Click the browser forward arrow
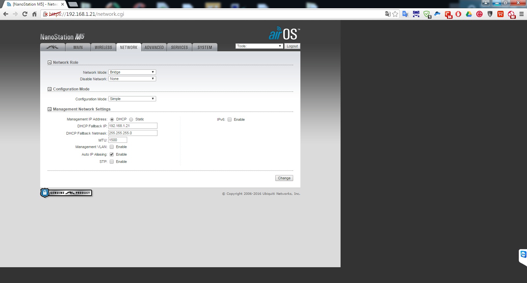527x283 pixels. click(15, 14)
